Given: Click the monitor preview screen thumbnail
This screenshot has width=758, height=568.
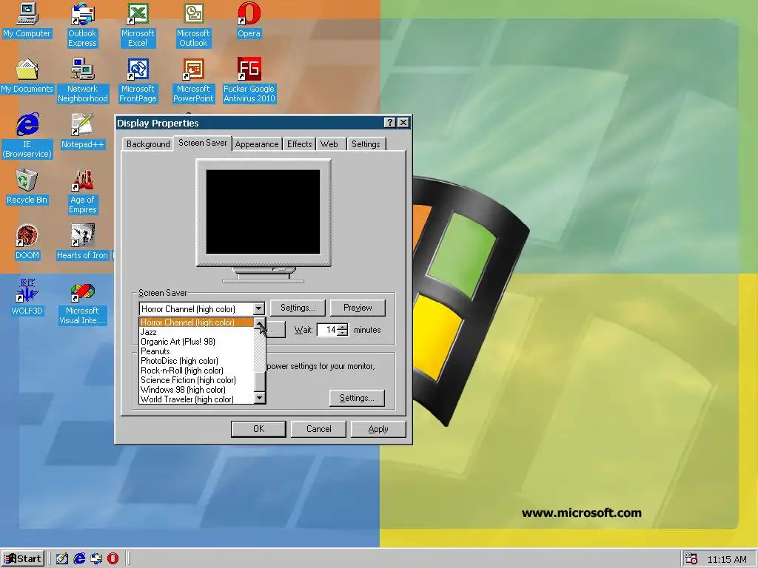Looking at the screenshot, I should click(x=264, y=212).
